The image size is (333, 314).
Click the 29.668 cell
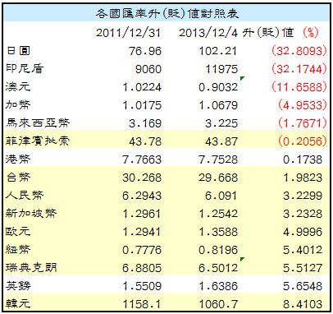coord(218,178)
